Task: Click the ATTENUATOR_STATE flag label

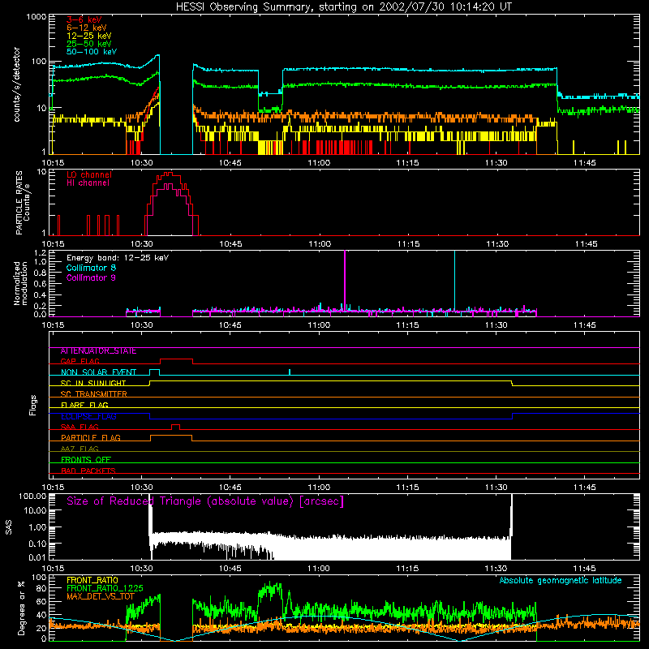Action: coord(98,351)
